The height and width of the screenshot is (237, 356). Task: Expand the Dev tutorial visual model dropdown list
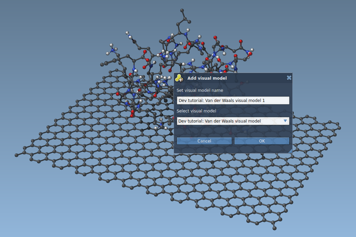tap(285, 121)
